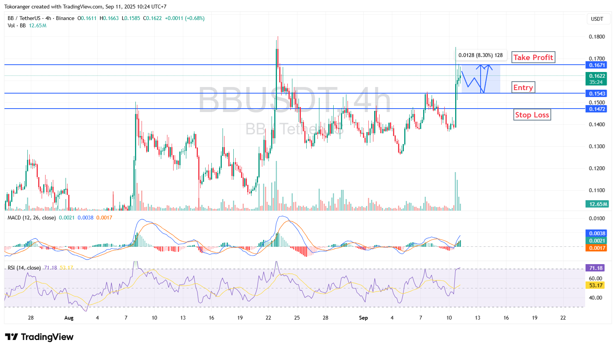The height and width of the screenshot is (350, 616).
Task: Click the 0.1700 price scale label
Action: (597, 59)
